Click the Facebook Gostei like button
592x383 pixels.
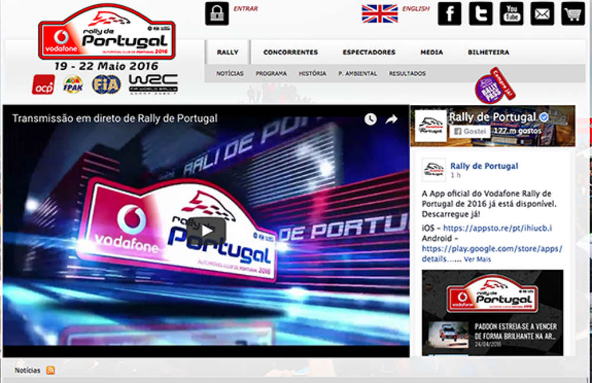[469, 131]
